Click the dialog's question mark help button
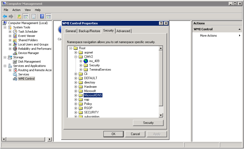 click(161, 23)
